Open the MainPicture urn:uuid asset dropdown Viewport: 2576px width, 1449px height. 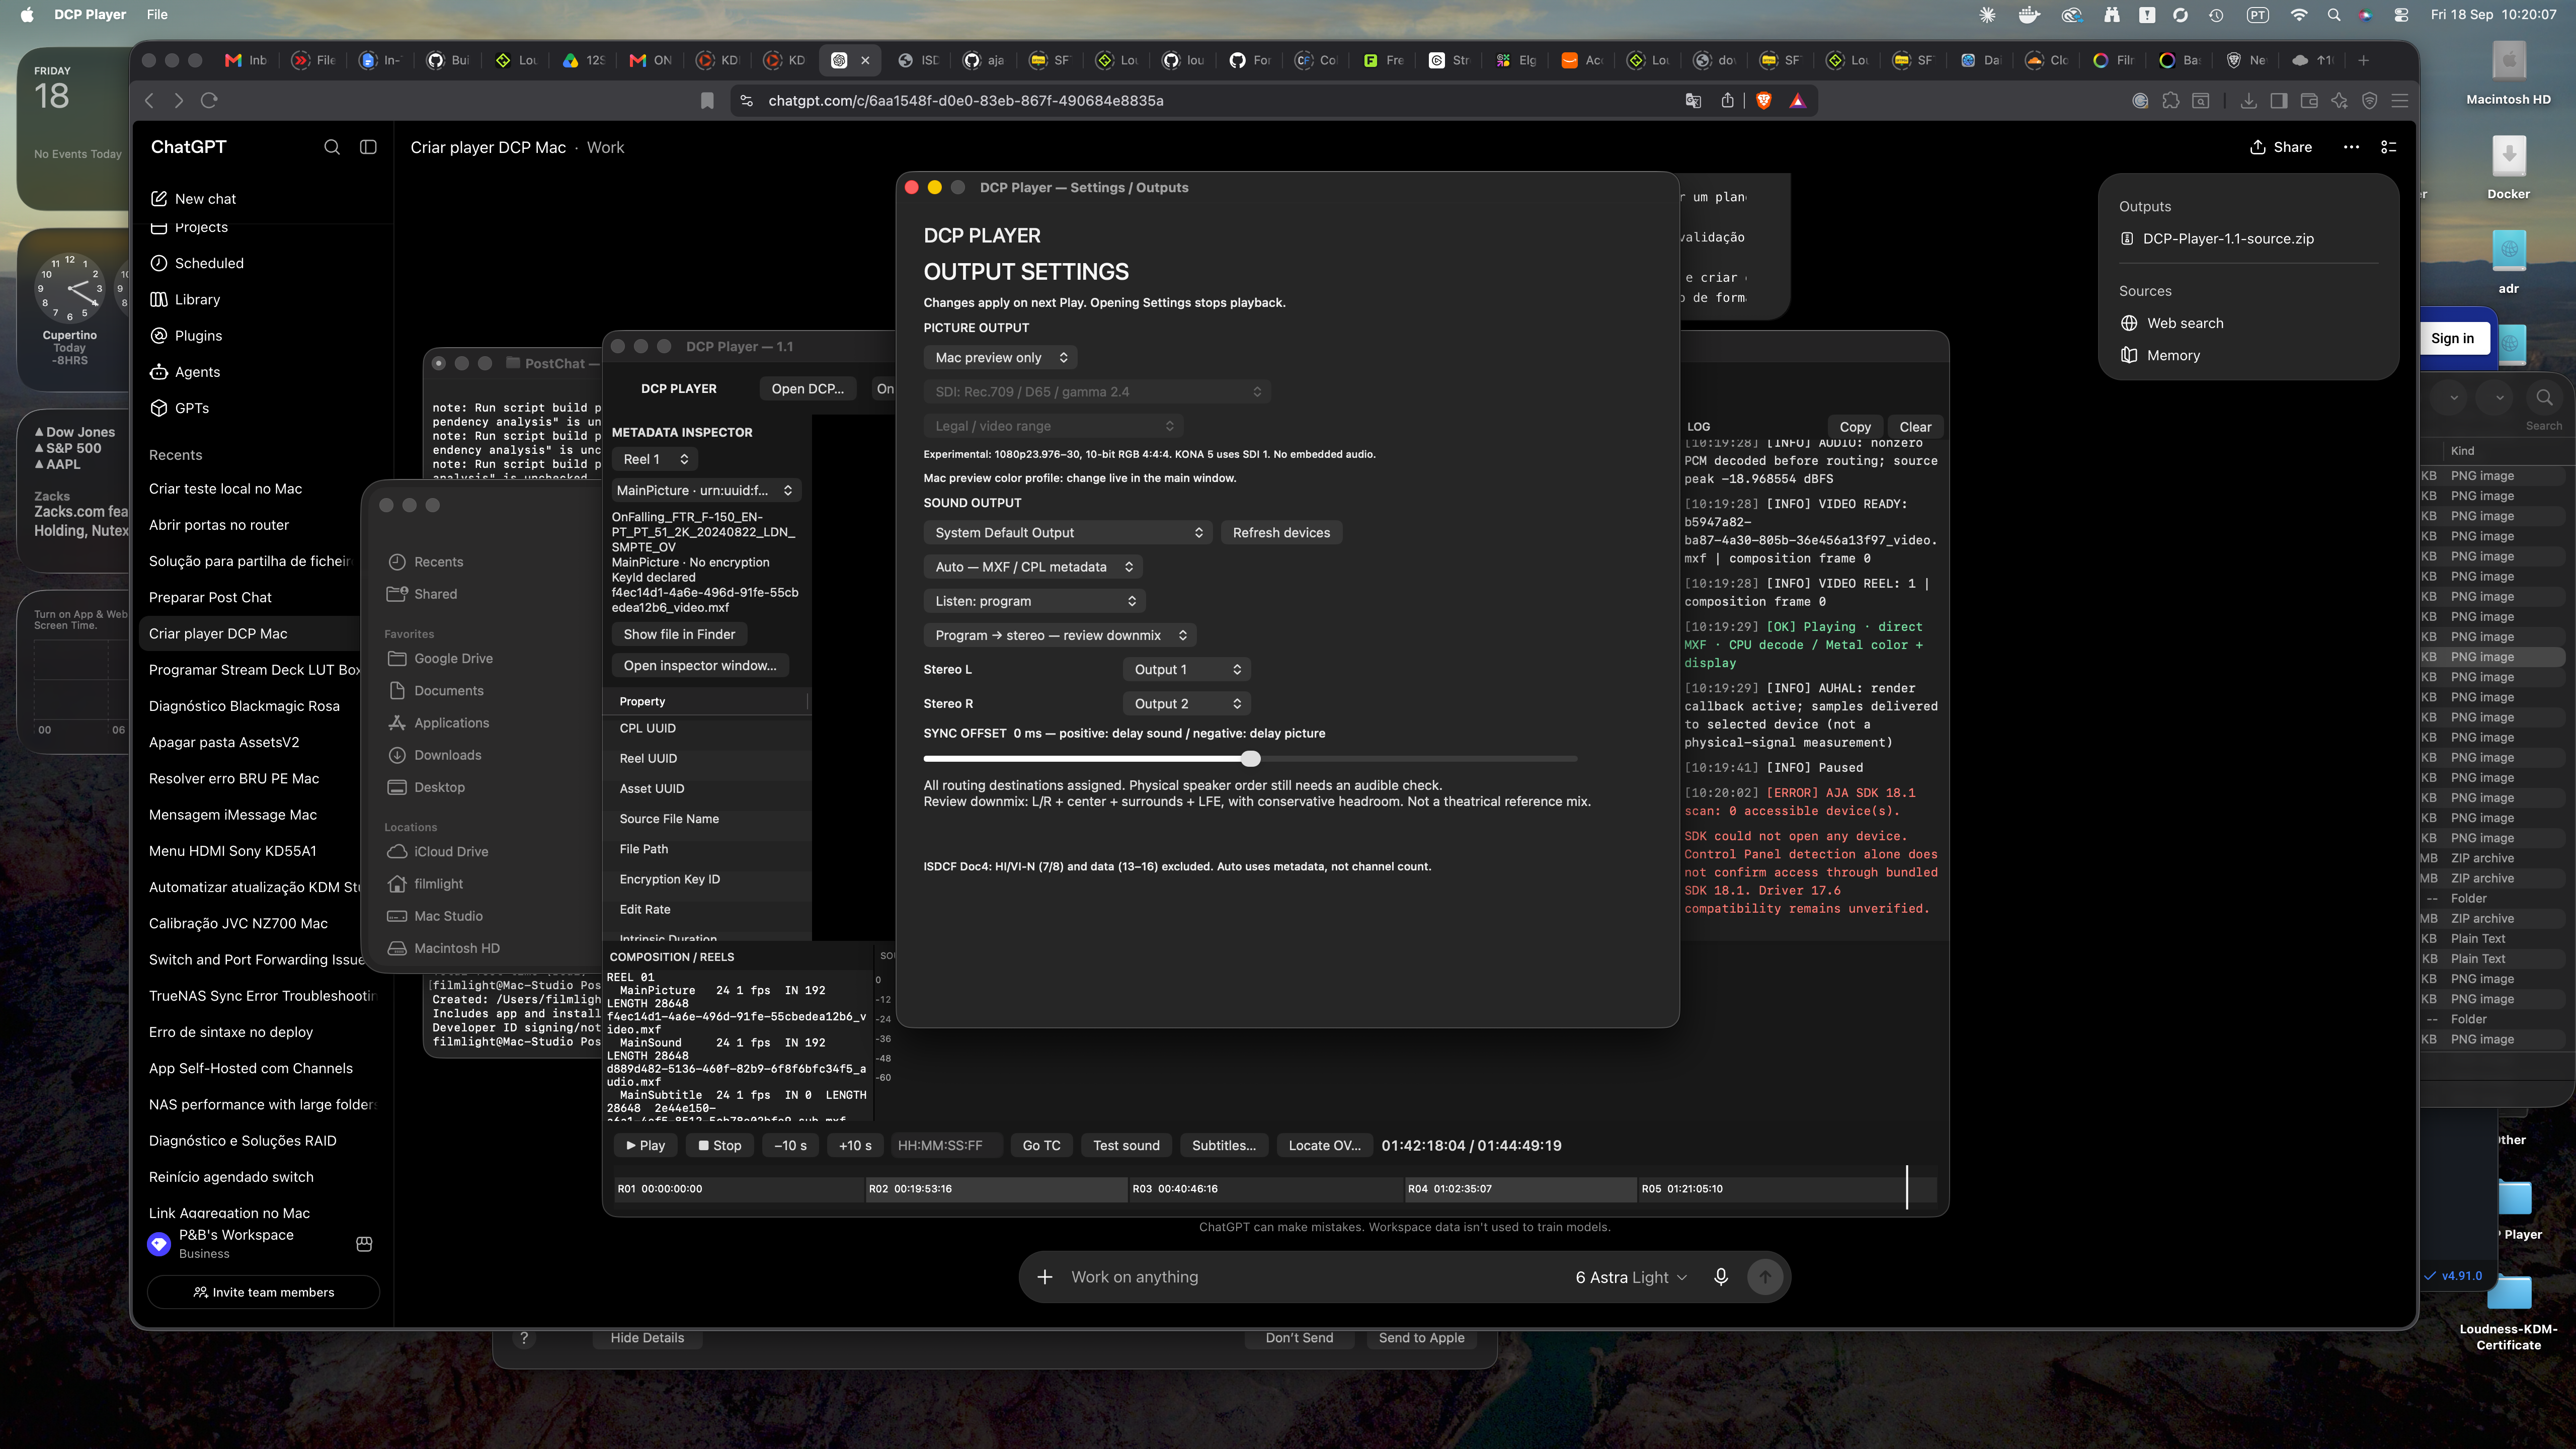coord(706,490)
